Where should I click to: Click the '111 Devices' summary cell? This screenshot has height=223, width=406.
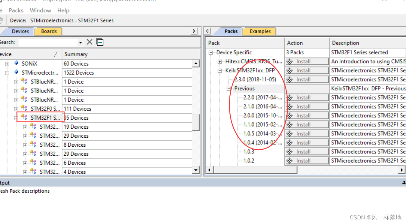(x=77, y=109)
